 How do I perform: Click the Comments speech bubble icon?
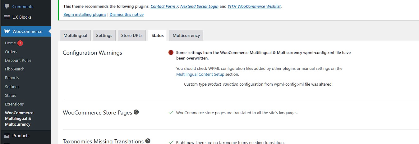coord(7,7)
